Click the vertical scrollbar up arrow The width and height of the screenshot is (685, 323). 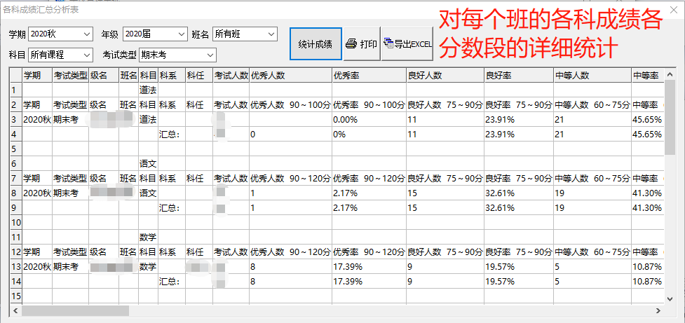[x=670, y=75]
